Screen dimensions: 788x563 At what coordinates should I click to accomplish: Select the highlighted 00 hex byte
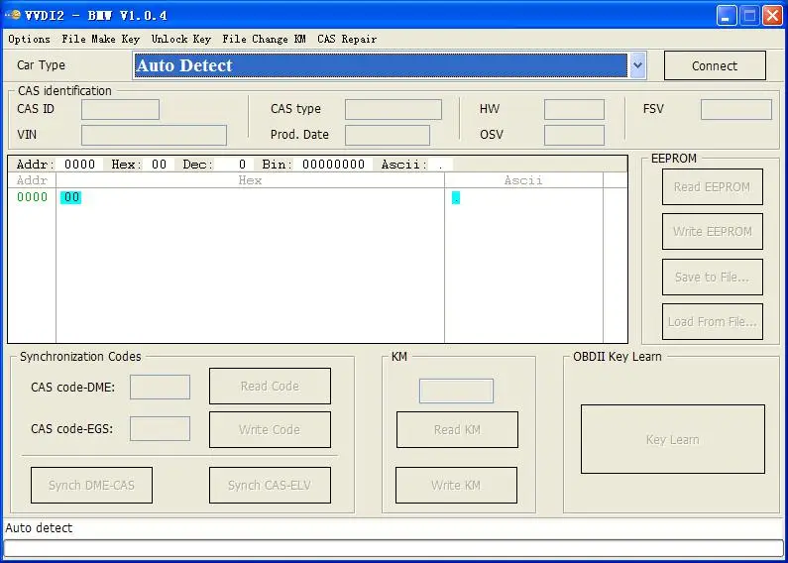[x=70, y=197]
